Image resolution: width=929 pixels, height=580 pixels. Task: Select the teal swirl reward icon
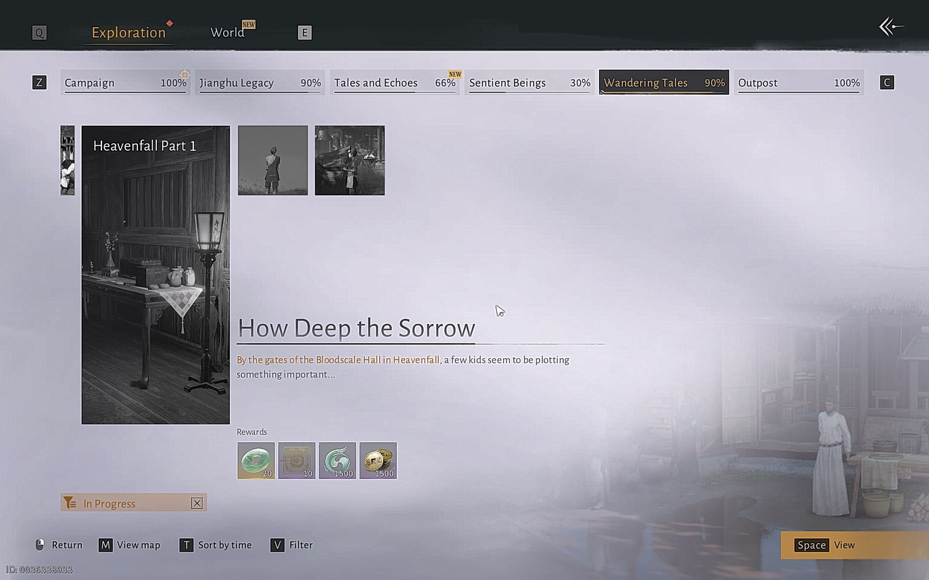click(337, 460)
